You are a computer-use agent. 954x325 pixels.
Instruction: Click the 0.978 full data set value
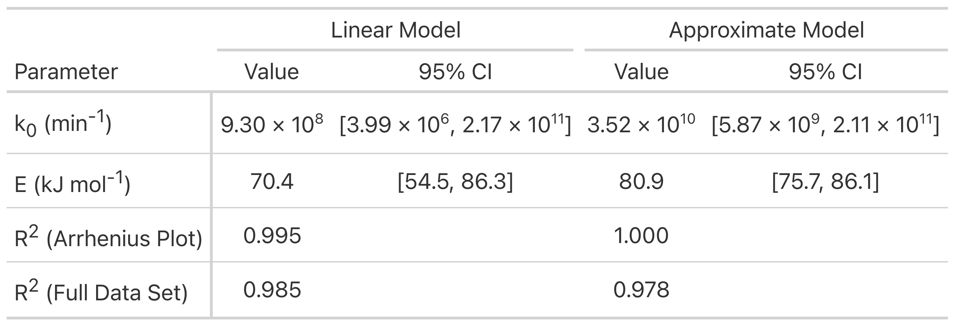point(641,290)
